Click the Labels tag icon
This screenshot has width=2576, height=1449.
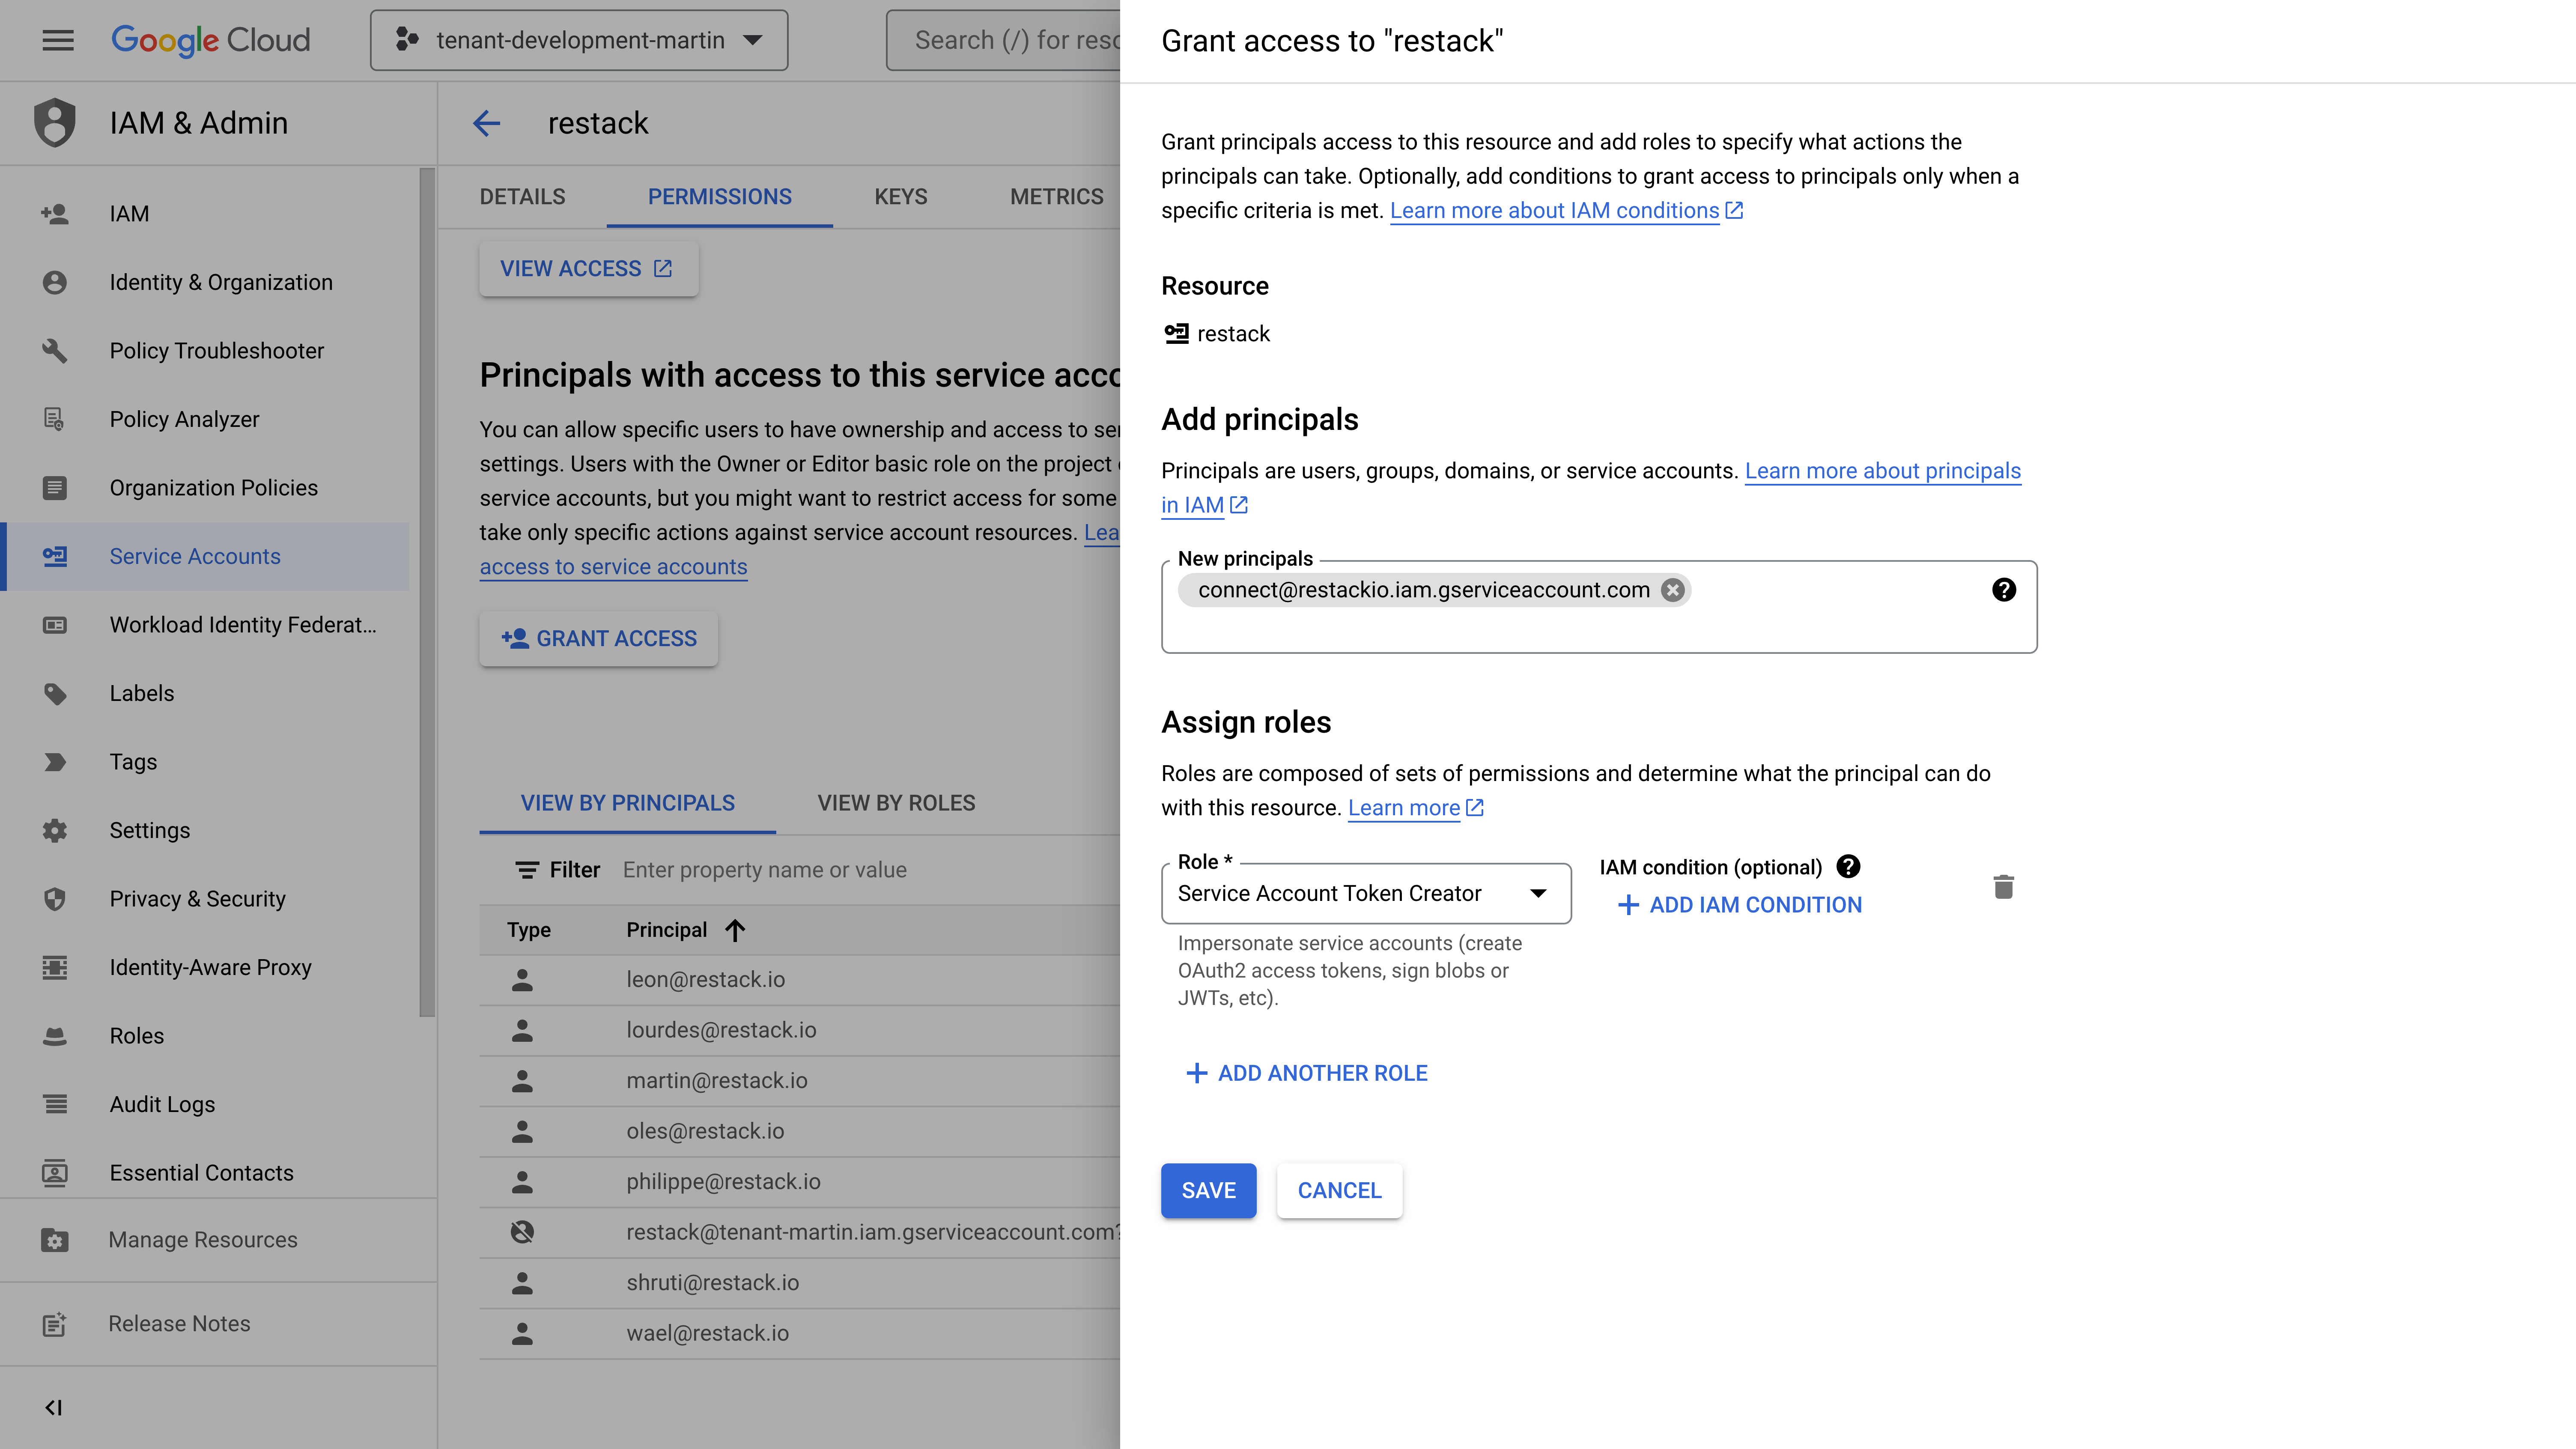[55, 693]
